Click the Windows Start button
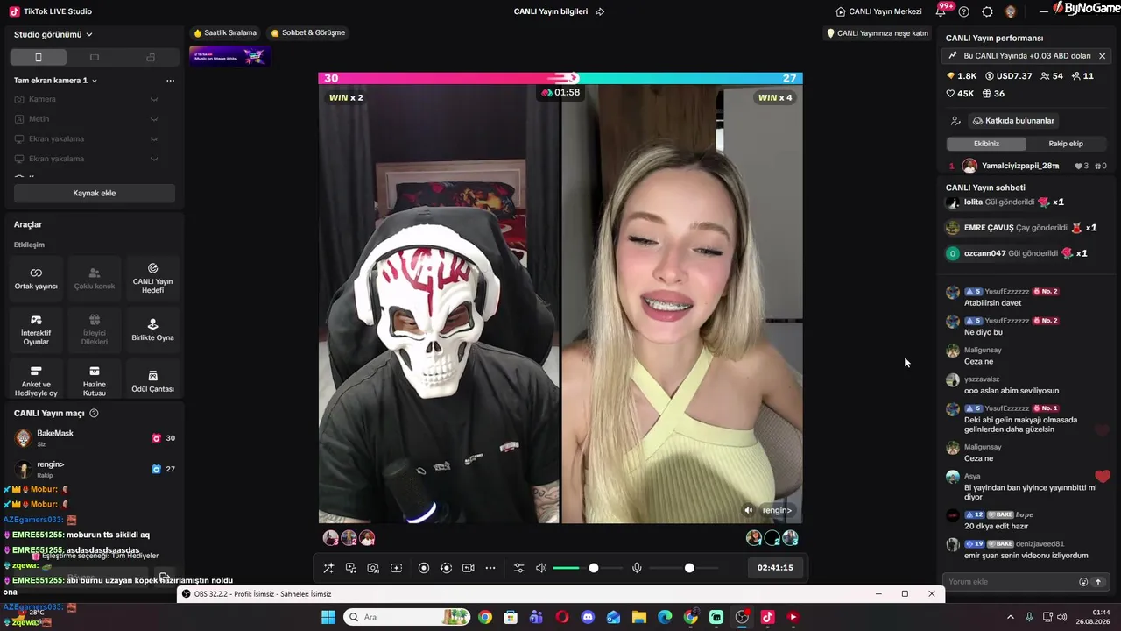 (x=328, y=617)
